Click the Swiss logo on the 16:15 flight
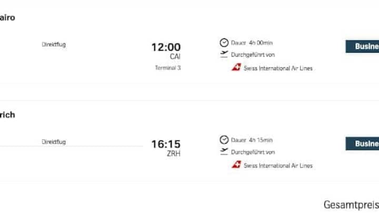The image size is (379, 213). click(x=236, y=165)
